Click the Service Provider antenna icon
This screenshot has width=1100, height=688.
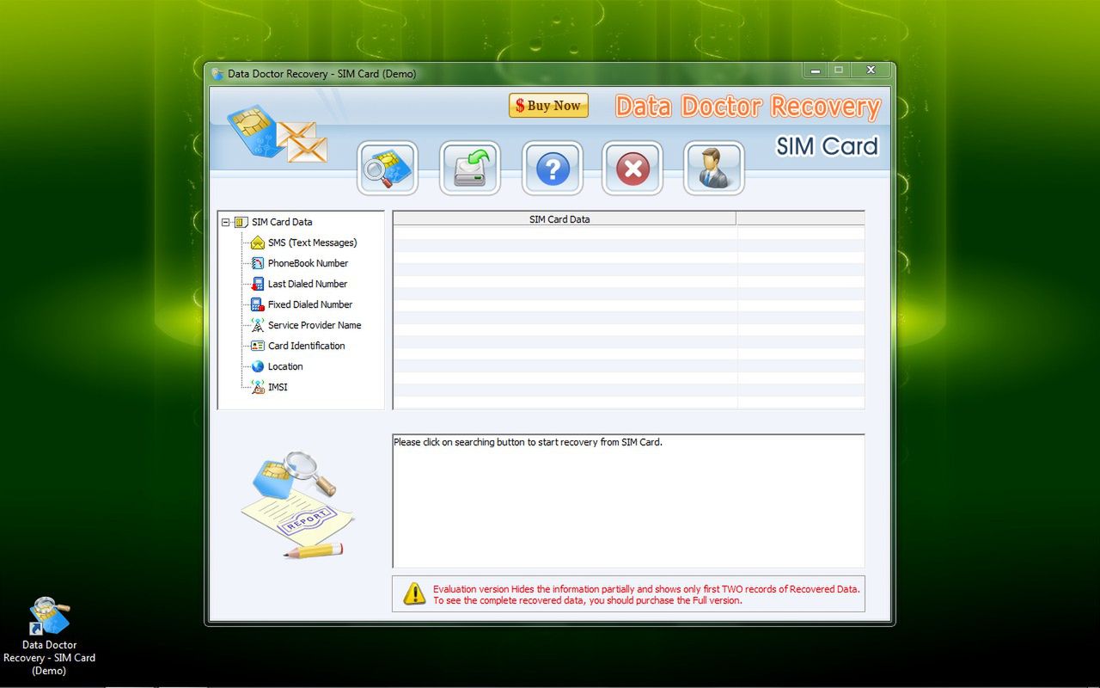pos(258,325)
